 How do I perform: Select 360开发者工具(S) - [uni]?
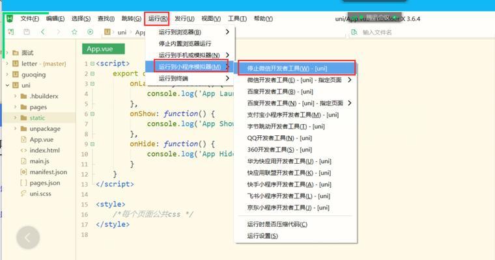(x=296, y=149)
